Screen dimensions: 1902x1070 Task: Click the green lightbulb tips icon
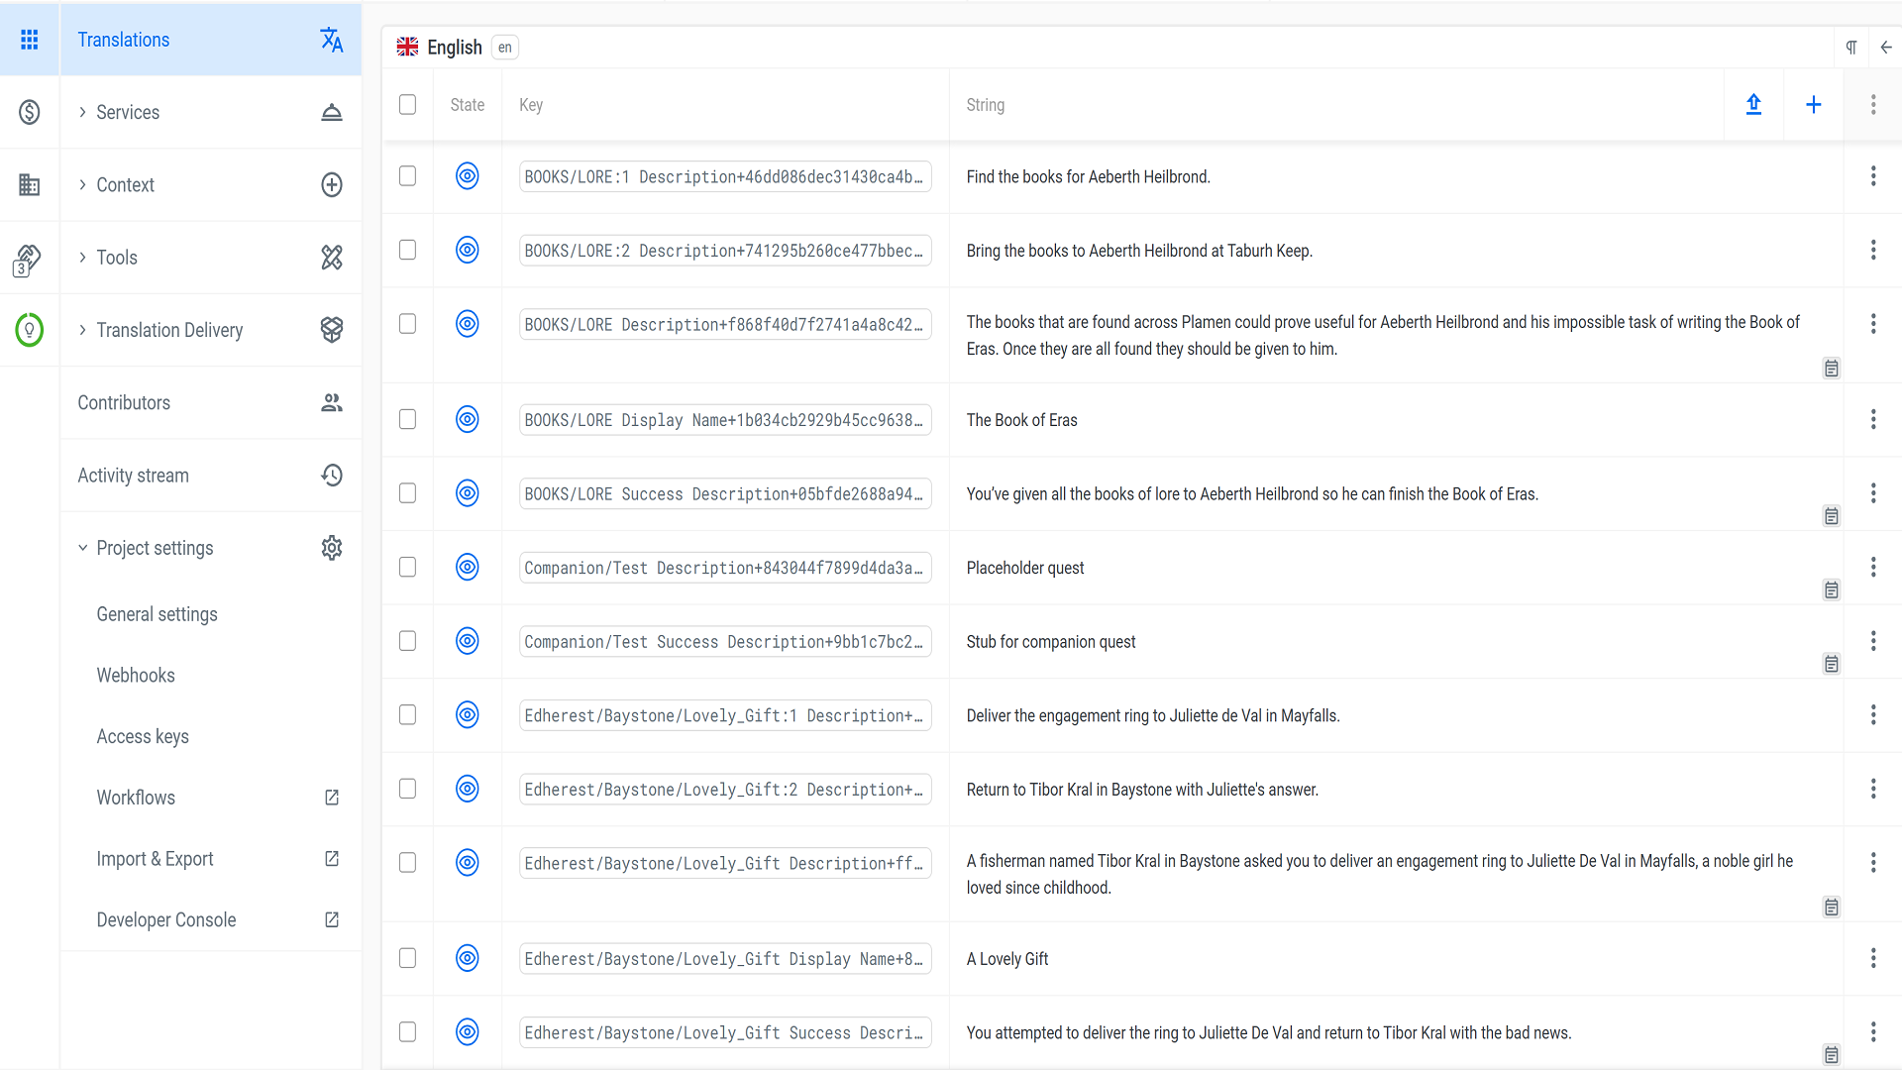coord(30,330)
